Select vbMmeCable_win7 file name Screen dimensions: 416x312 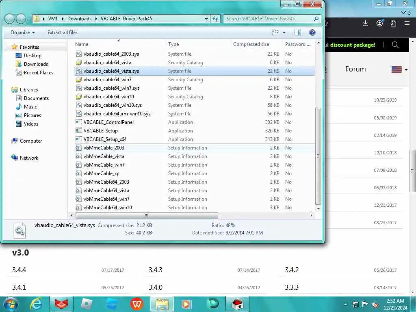pos(104,165)
